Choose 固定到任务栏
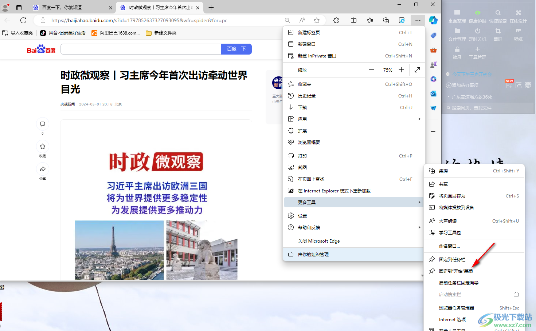The width and height of the screenshot is (536, 331). (x=474, y=259)
